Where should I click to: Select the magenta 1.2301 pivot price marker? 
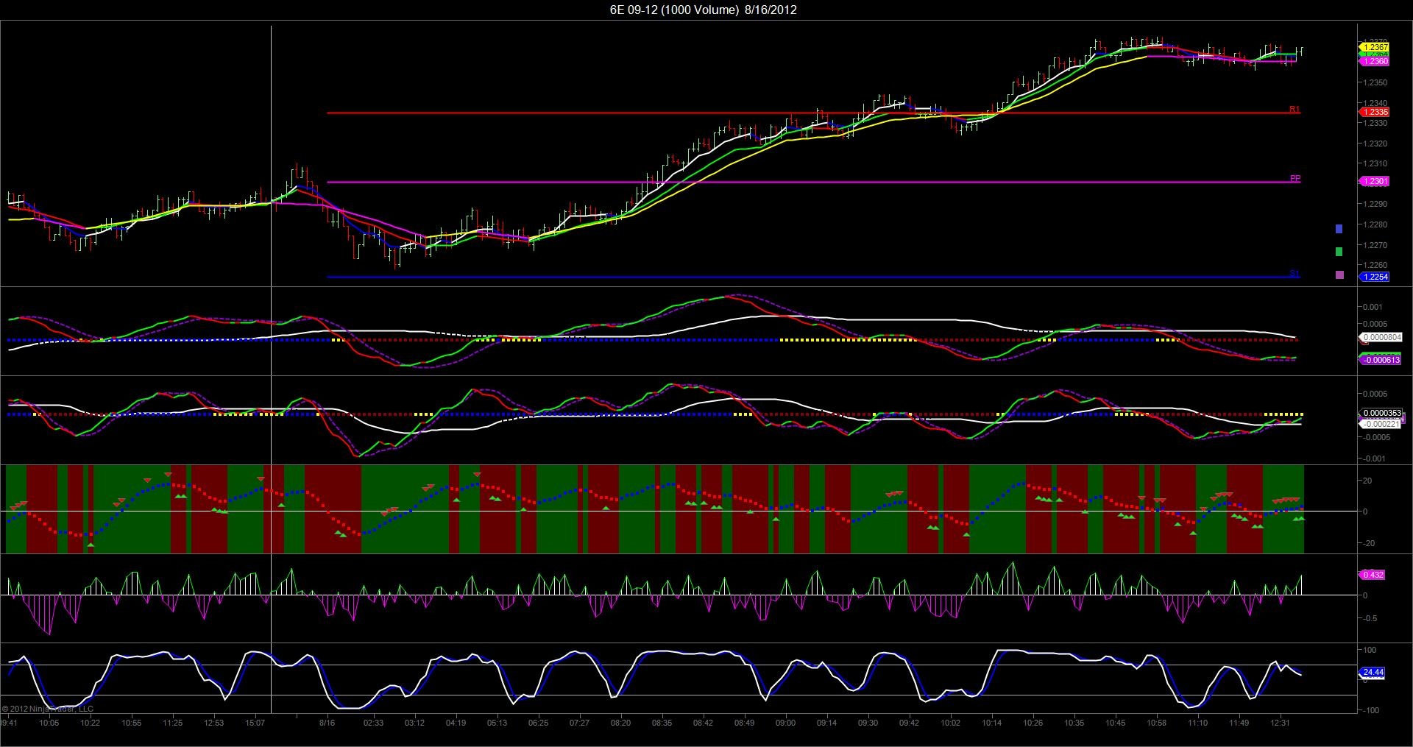point(1374,181)
